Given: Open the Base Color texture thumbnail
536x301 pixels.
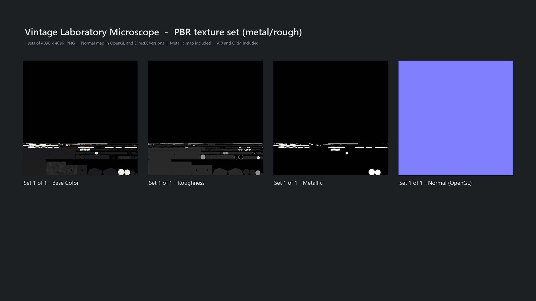Looking at the screenshot, I should [x=80, y=118].
